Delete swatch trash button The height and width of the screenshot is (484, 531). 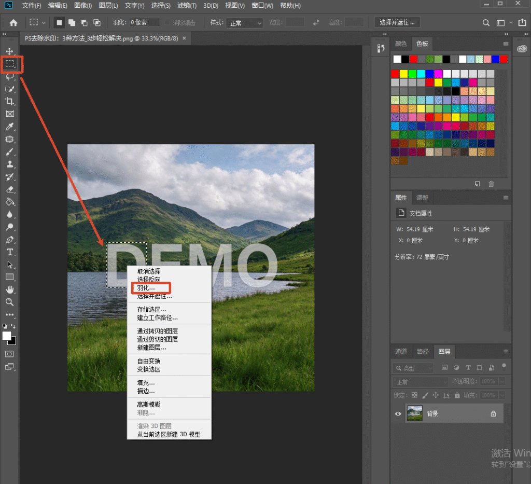click(491, 184)
